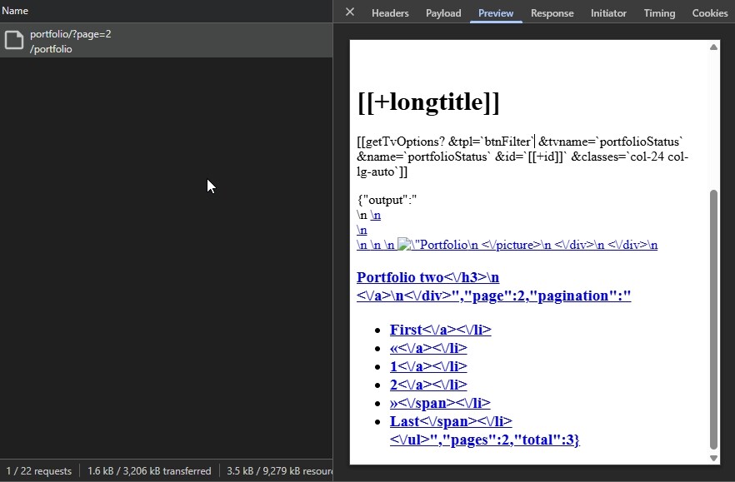Screen dimensions: 735x482
Task: Open the Response tab
Action: tap(552, 13)
